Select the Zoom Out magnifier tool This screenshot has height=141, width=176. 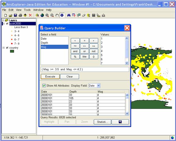52,15
